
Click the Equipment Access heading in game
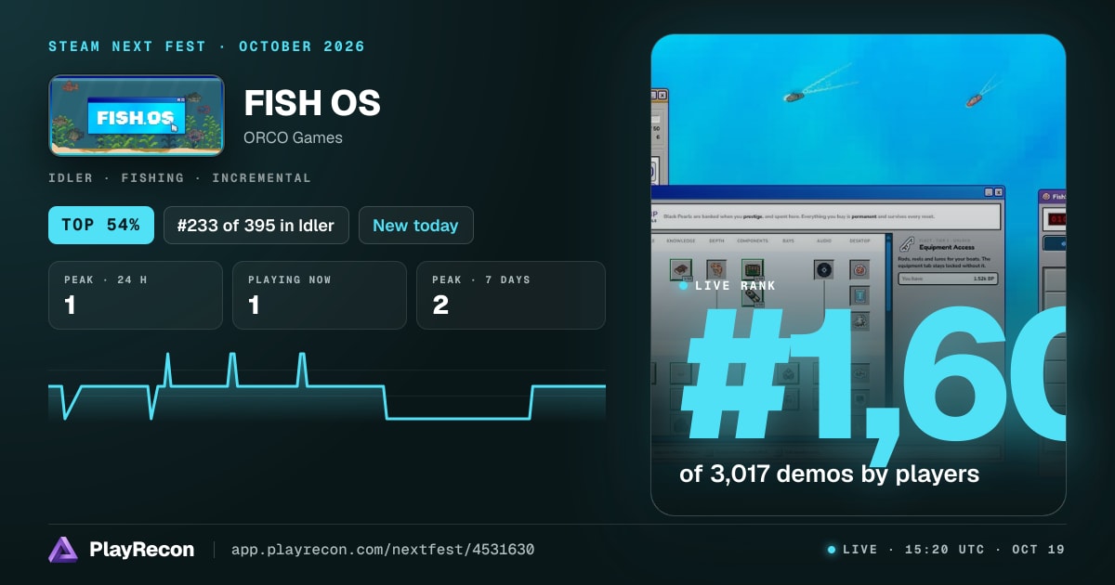[x=947, y=247]
